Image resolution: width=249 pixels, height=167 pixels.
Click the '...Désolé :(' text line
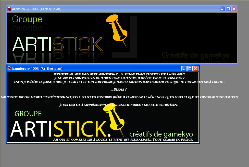(x=119, y=89)
